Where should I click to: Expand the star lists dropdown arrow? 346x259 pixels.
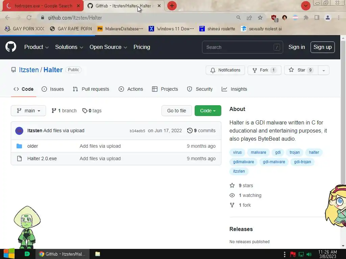pyautogui.click(x=323, y=70)
